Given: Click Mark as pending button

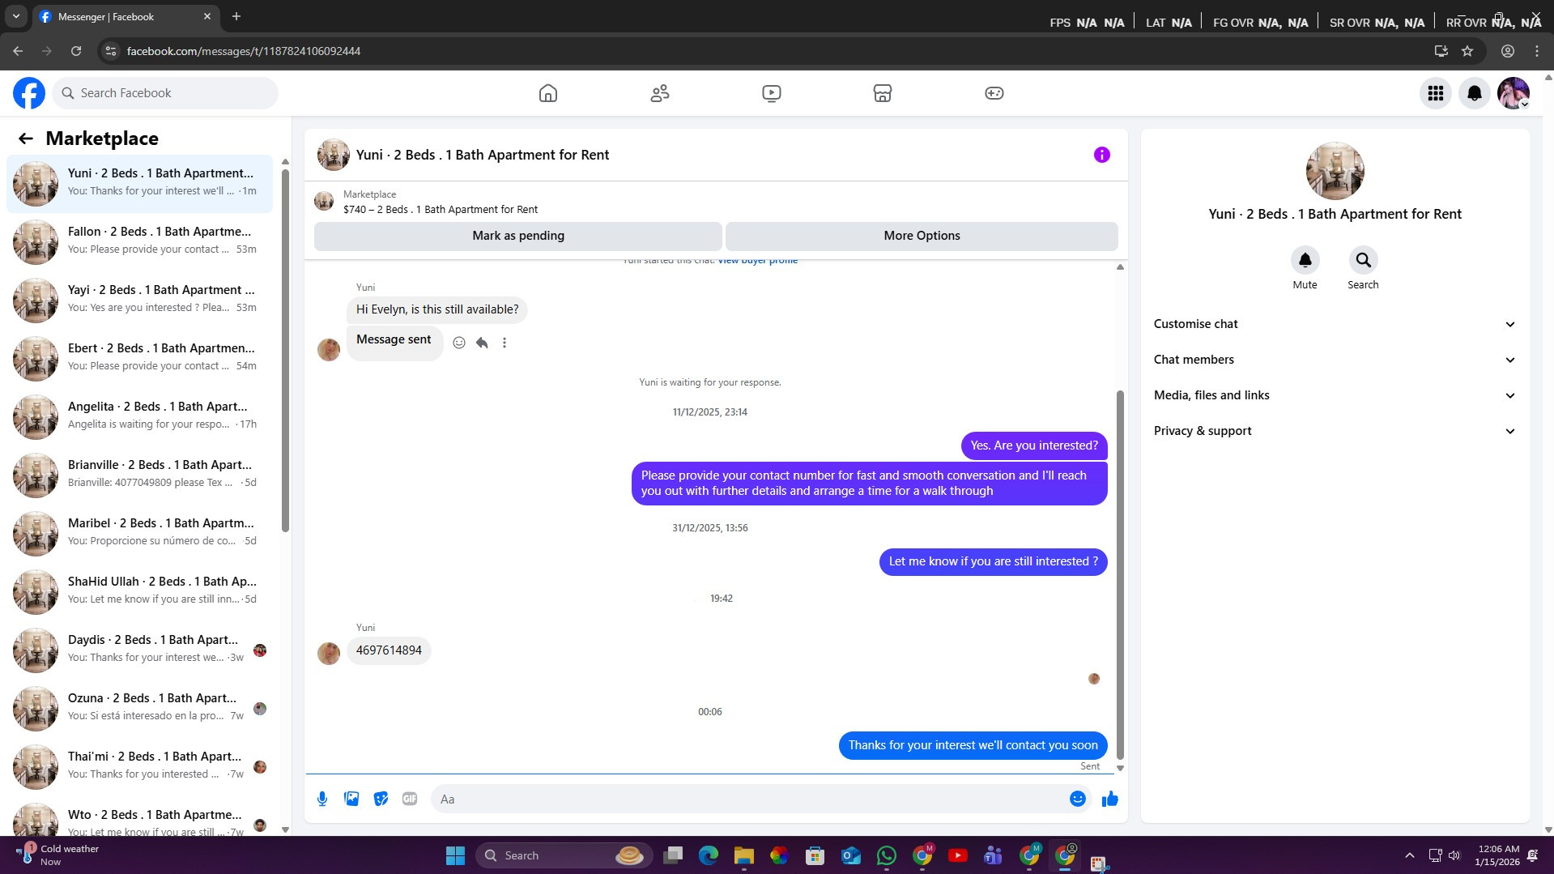Looking at the screenshot, I should tap(518, 236).
